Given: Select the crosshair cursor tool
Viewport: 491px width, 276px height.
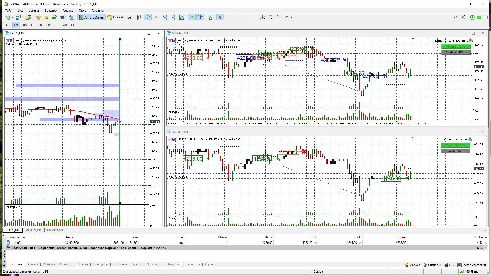Looking at the screenshot, I should 228,17.
